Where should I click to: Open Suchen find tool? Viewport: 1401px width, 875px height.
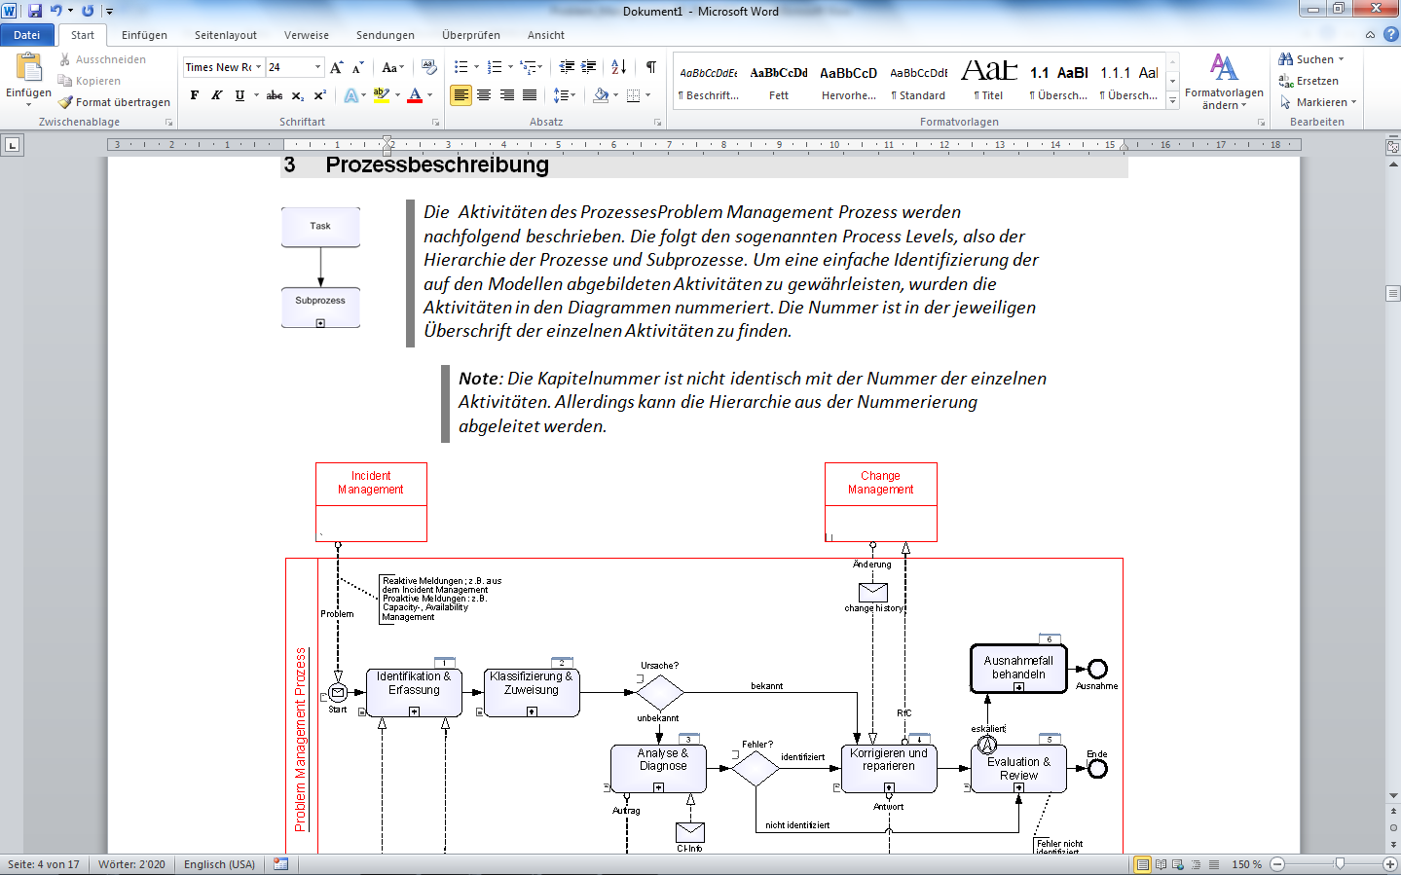pyautogui.click(x=1310, y=59)
